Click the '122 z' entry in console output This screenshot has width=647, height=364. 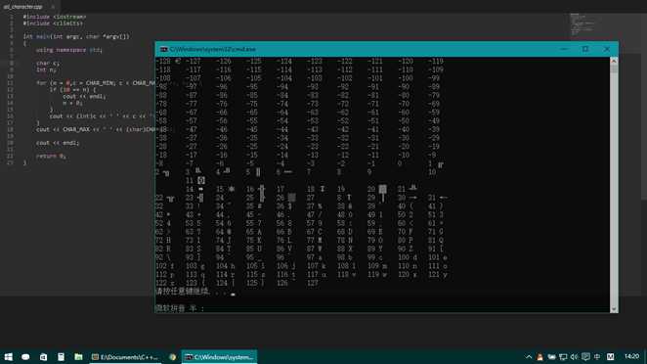point(164,283)
